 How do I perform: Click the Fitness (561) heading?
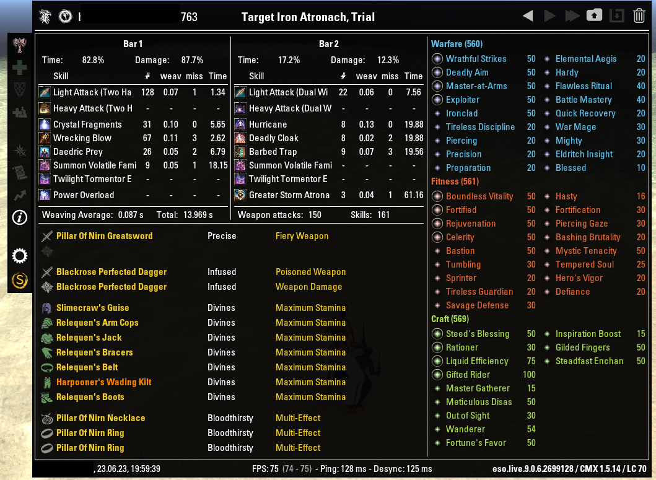[x=455, y=181]
